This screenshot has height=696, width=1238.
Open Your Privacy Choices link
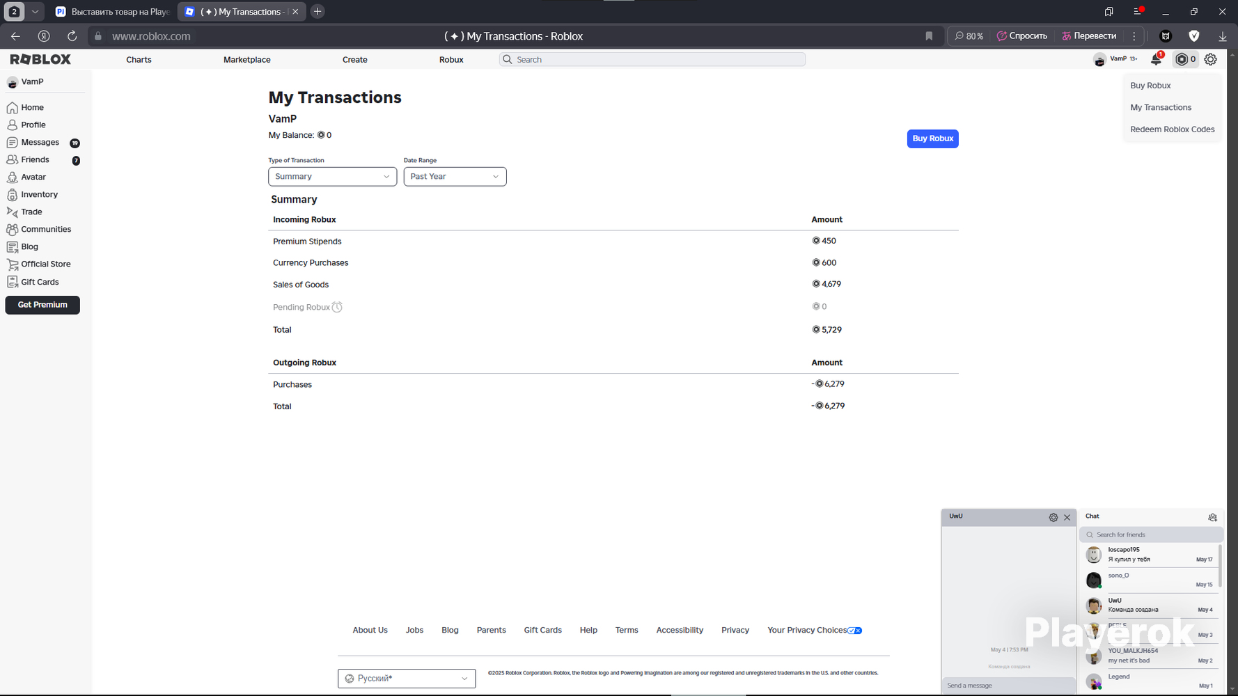[x=815, y=630]
